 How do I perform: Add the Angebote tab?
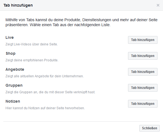tap(143, 72)
